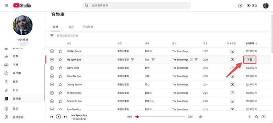Screen dimensions: 273x123
Task: Click the account avatar in top bar
Action: click(265, 5)
